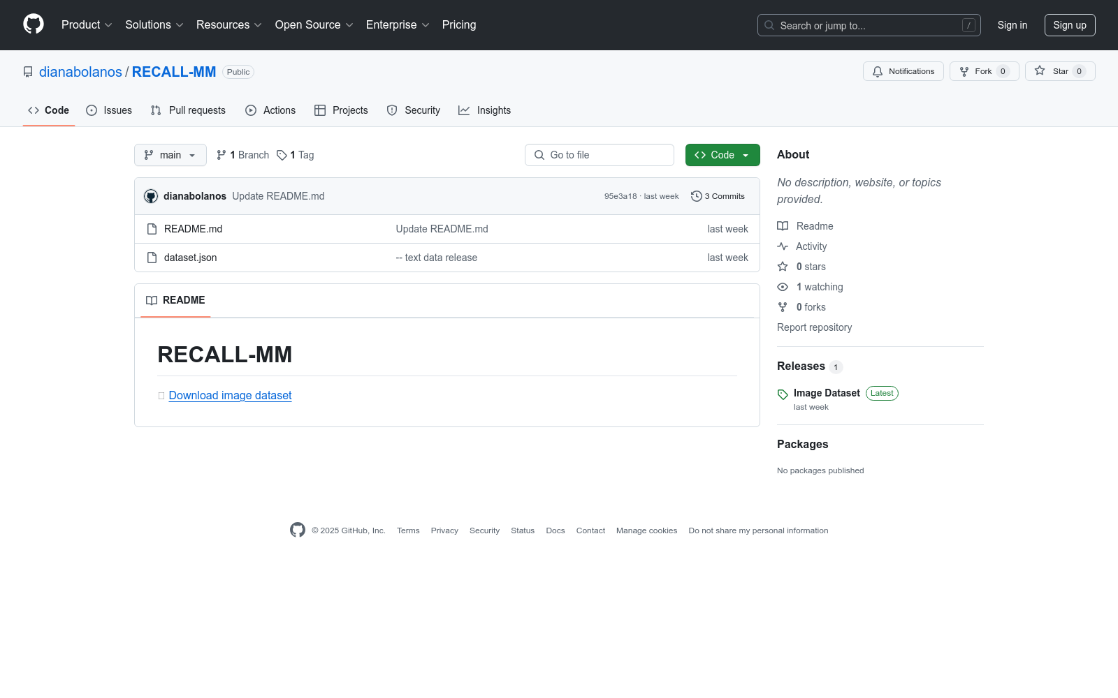The image size is (1118, 698).
Task: Click Do not share my personal information
Action: (758, 530)
